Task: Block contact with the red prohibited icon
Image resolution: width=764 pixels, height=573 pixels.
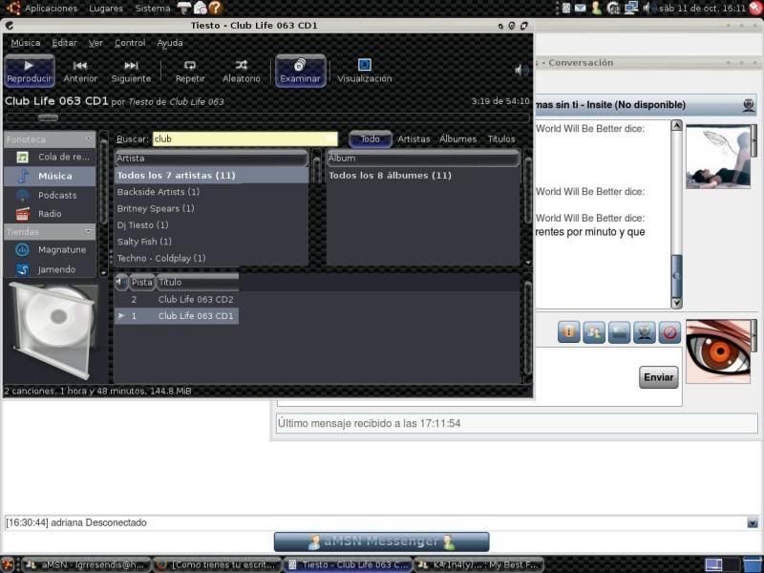Action: click(670, 332)
